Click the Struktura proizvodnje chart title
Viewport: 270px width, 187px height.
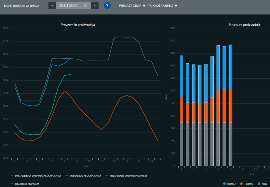point(244,25)
